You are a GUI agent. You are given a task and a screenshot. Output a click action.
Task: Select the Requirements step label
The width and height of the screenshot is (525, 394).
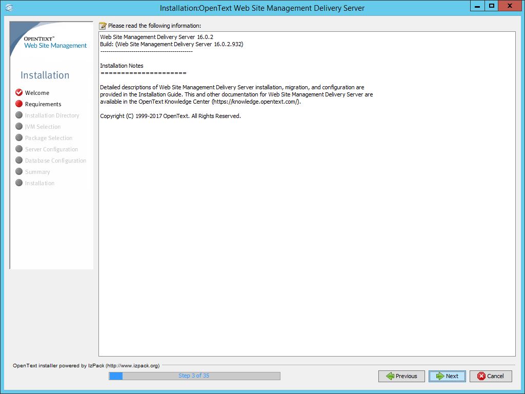coord(43,104)
